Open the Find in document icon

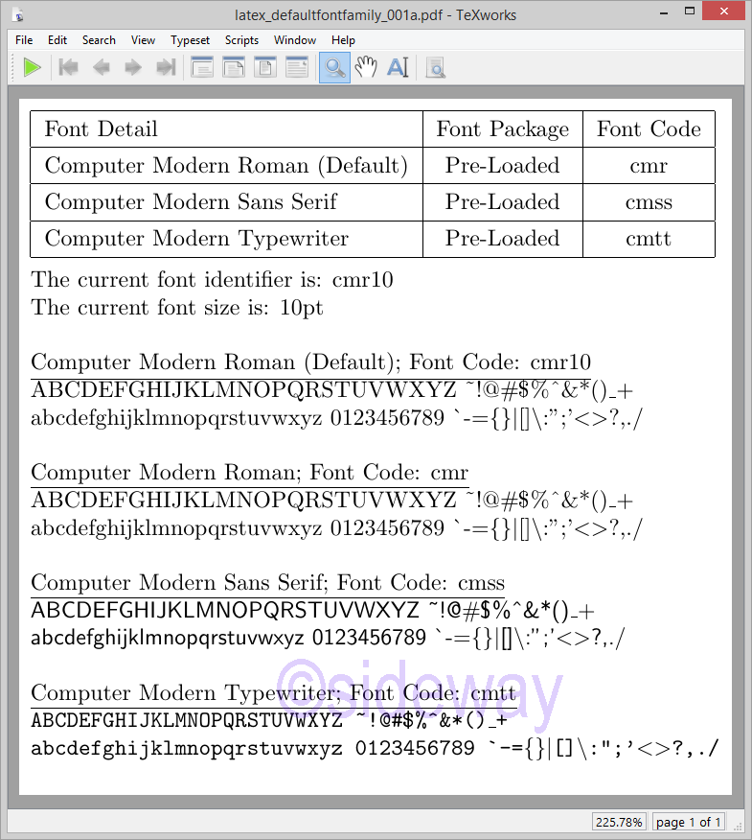click(435, 68)
